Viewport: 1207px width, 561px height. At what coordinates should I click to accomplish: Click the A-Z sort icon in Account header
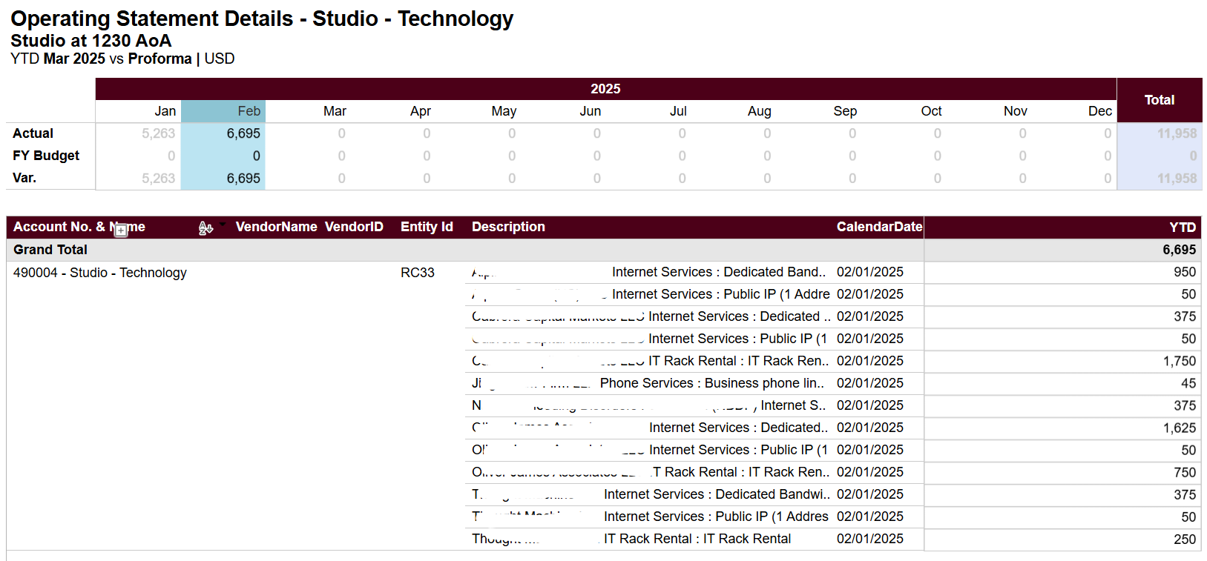tap(205, 228)
